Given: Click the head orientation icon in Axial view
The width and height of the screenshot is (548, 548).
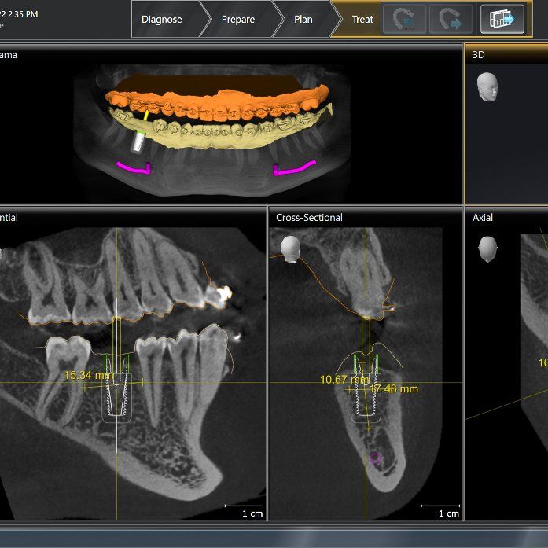Looking at the screenshot, I should click(x=487, y=248).
